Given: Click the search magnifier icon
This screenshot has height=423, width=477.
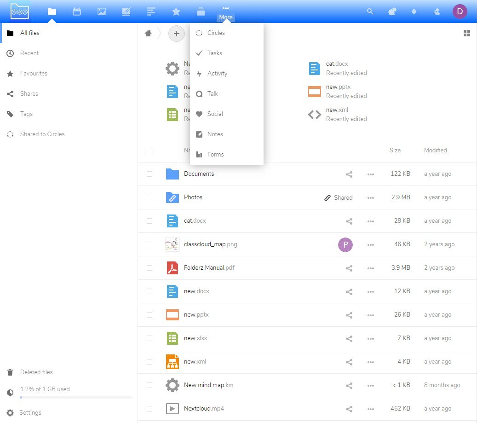Looking at the screenshot, I should click(370, 12).
